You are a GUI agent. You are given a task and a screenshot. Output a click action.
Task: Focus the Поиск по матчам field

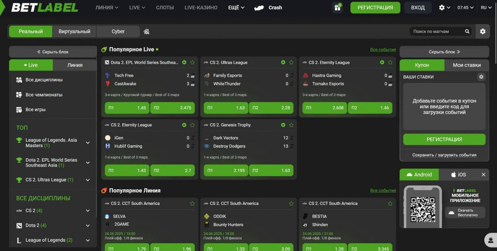437,32
